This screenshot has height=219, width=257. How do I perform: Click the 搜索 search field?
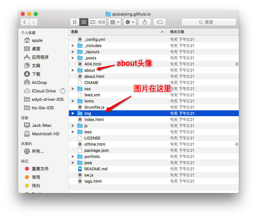[x=209, y=22]
